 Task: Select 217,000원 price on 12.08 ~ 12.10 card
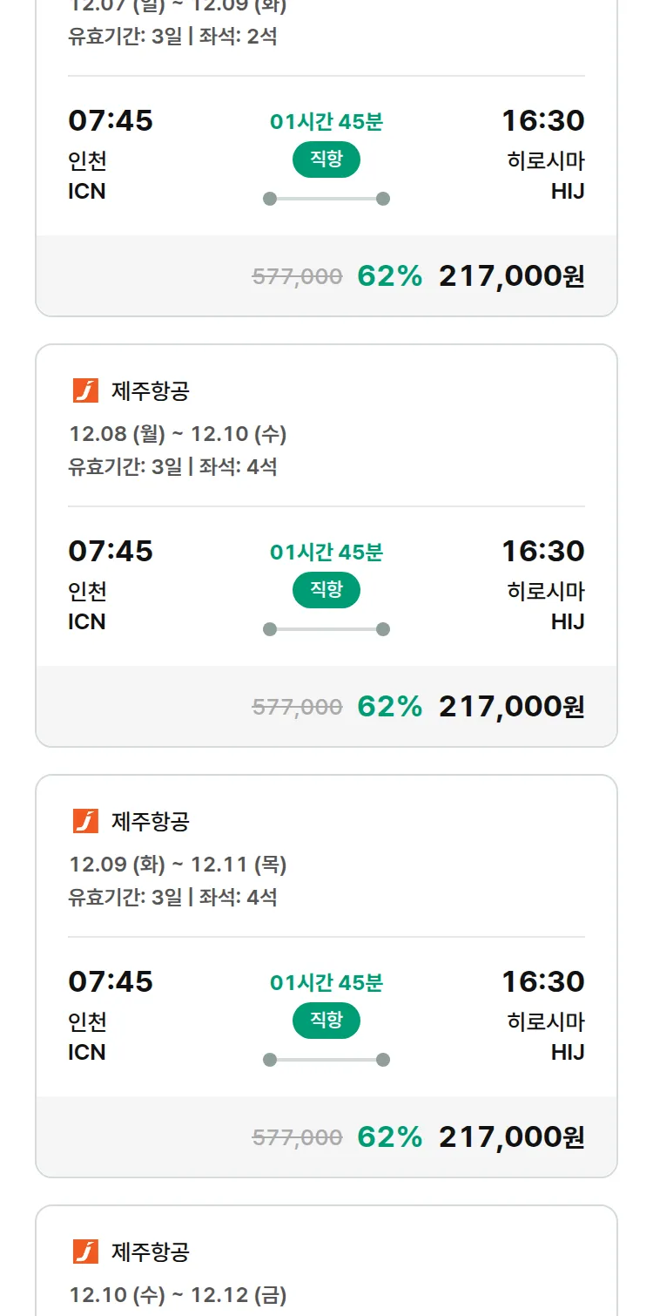pyautogui.click(x=511, y=706)
